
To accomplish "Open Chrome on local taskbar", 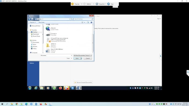I will coord(17,104).
